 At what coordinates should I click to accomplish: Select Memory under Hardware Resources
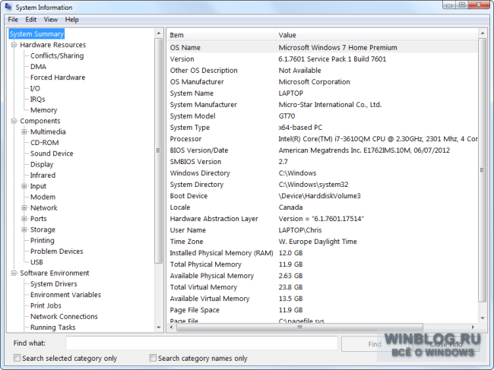click(43, 110)
